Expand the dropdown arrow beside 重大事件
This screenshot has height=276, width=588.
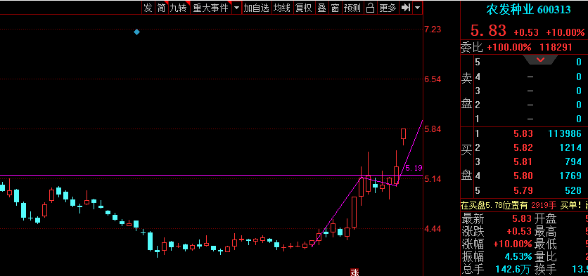[236, 8]
